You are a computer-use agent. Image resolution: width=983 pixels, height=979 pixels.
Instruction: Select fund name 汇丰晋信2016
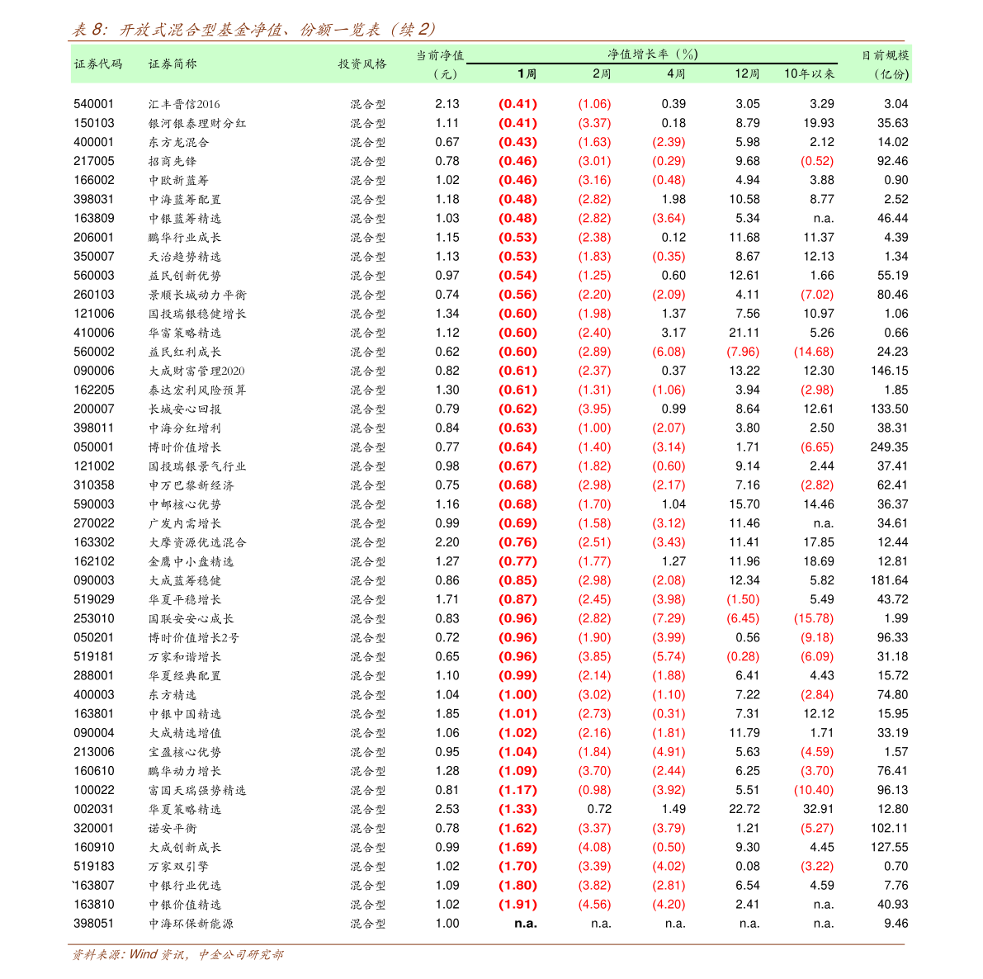point(184,104)
